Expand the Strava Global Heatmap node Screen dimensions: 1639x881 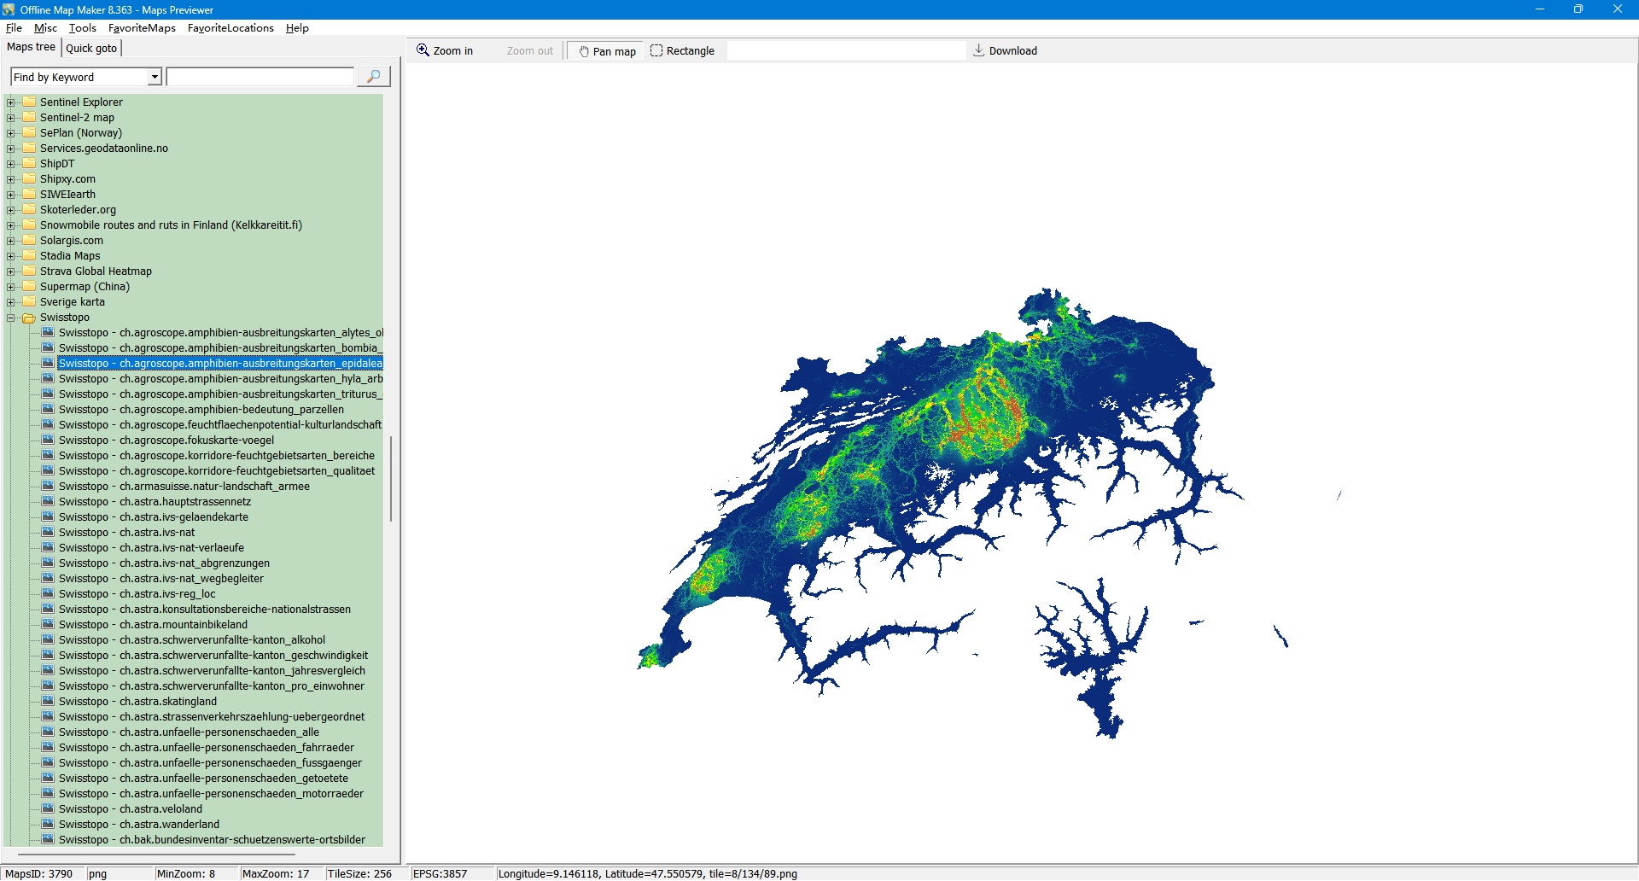11,271
